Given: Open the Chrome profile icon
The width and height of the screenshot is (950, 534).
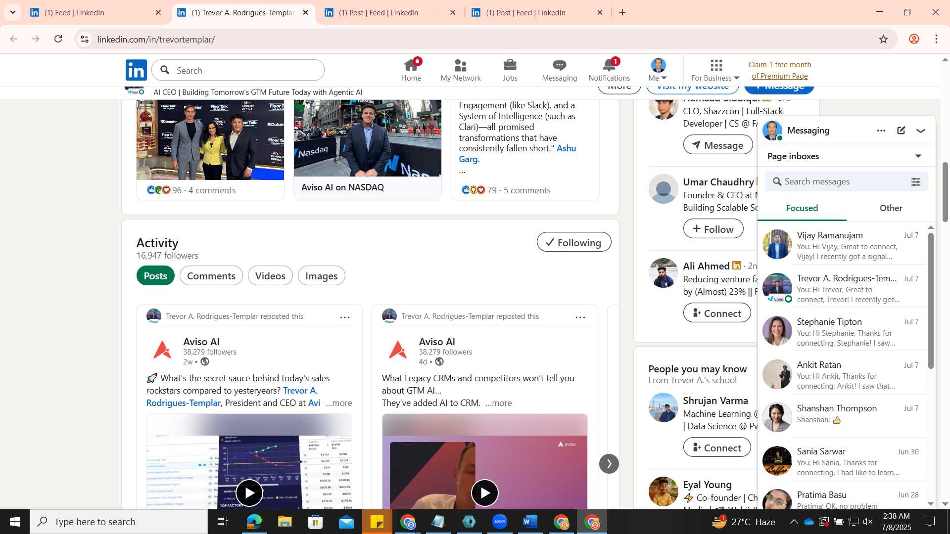Looking at the screenshot, I should [x=914, y=39].
